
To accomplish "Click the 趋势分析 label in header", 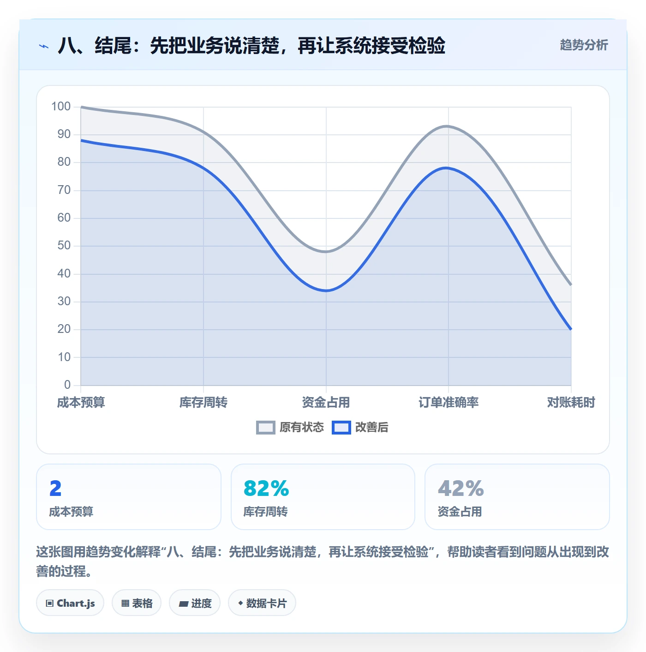I will click(584, 45).
